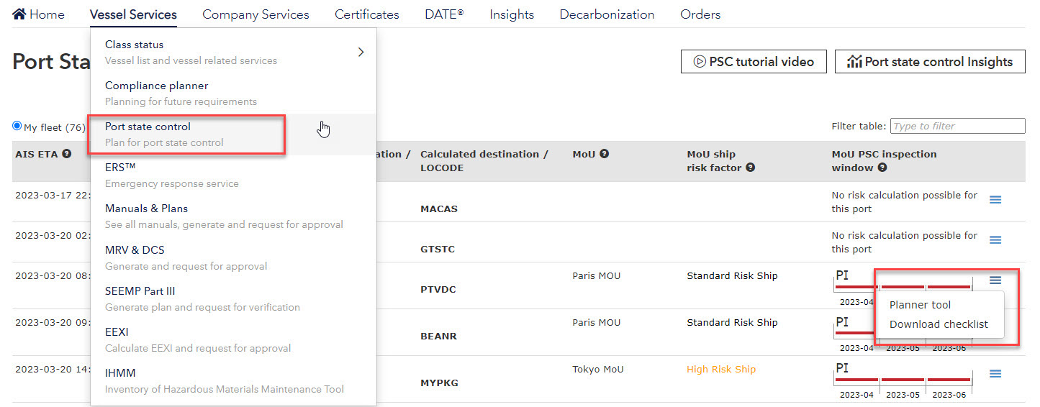Click help icon beside MoU ship risk factor
Viewport: 1040px width, 407px height.
[750, 168]
